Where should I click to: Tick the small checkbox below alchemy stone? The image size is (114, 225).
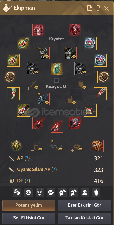(56, 81)
